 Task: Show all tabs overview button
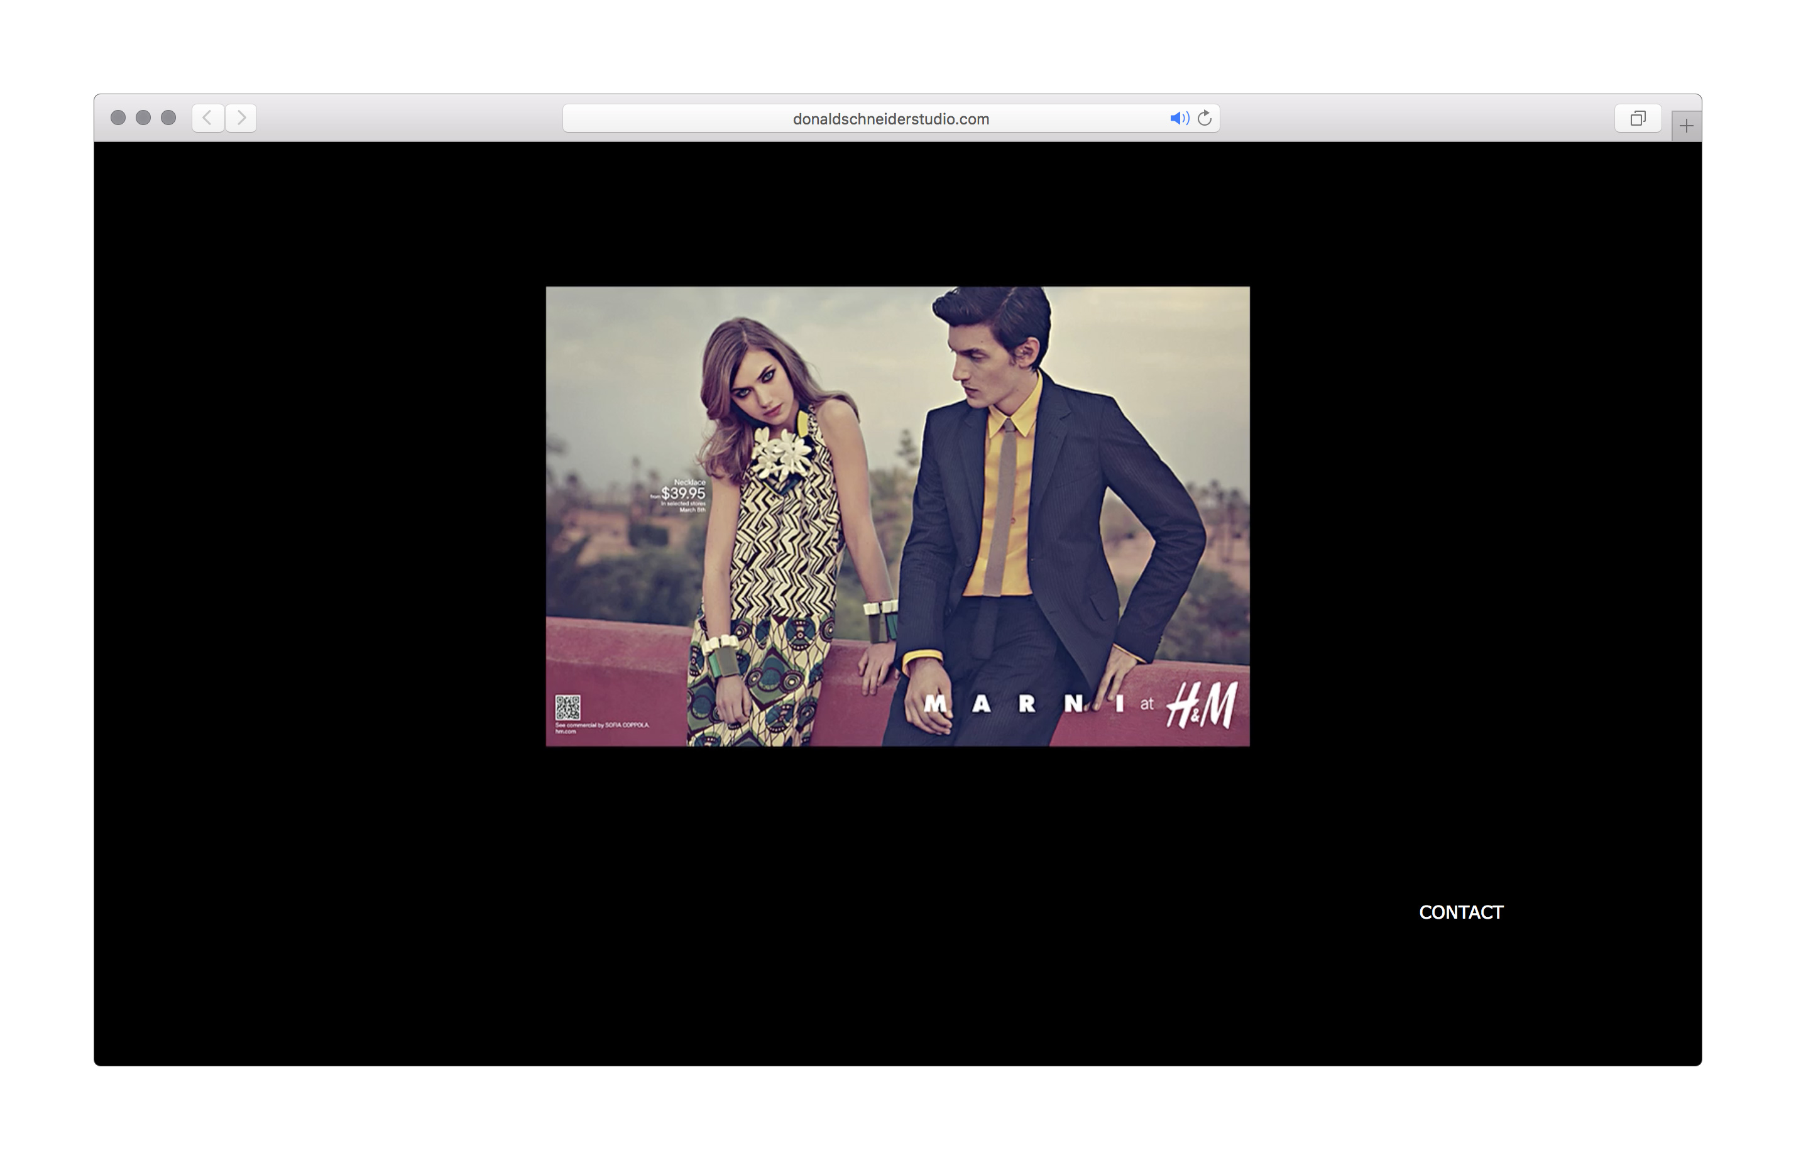pyautogui.click(x=1638, y=118)
